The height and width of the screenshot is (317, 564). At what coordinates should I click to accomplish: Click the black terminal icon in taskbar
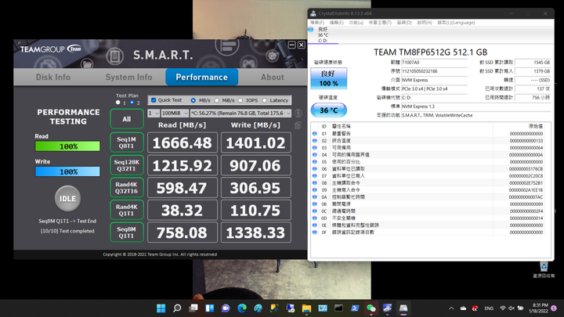[x=338, y=308]
